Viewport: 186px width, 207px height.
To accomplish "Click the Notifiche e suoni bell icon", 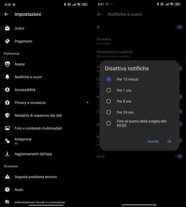I will 7,77.
